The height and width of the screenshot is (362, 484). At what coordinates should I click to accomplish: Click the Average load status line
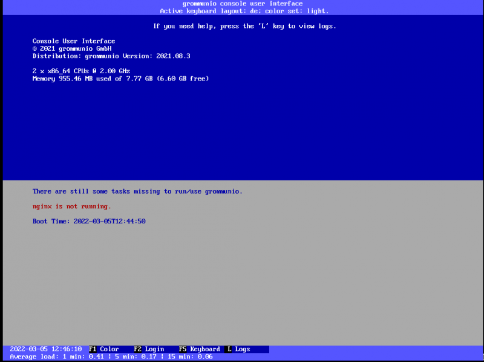[x=111, y=357]
